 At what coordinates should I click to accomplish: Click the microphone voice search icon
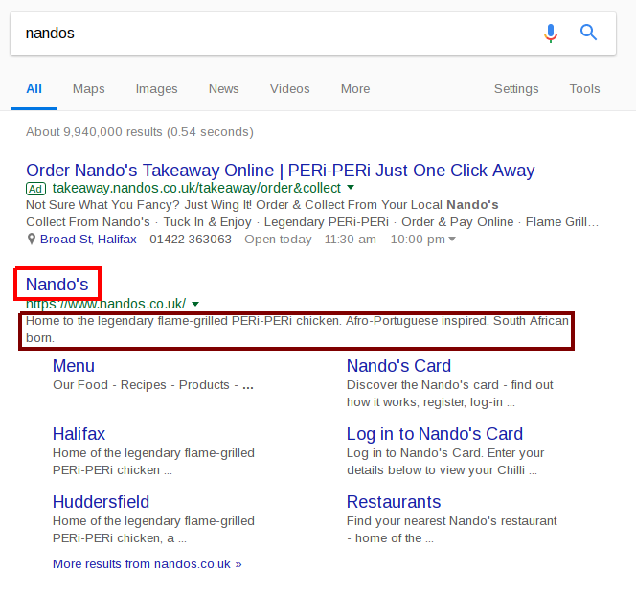[551, 33]
